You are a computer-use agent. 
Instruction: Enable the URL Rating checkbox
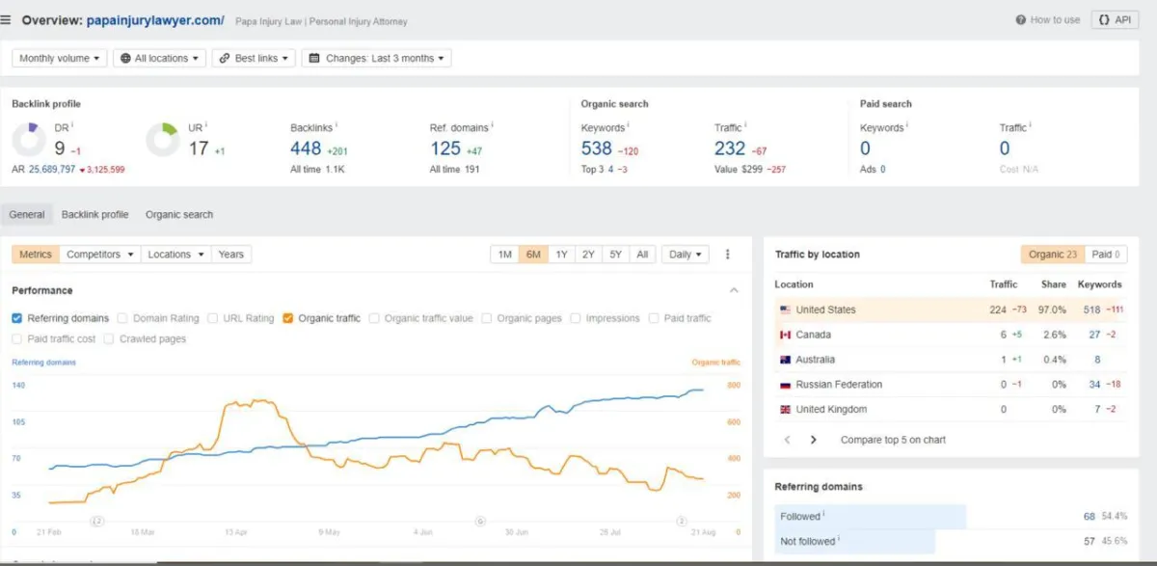[x=212, y=318]
